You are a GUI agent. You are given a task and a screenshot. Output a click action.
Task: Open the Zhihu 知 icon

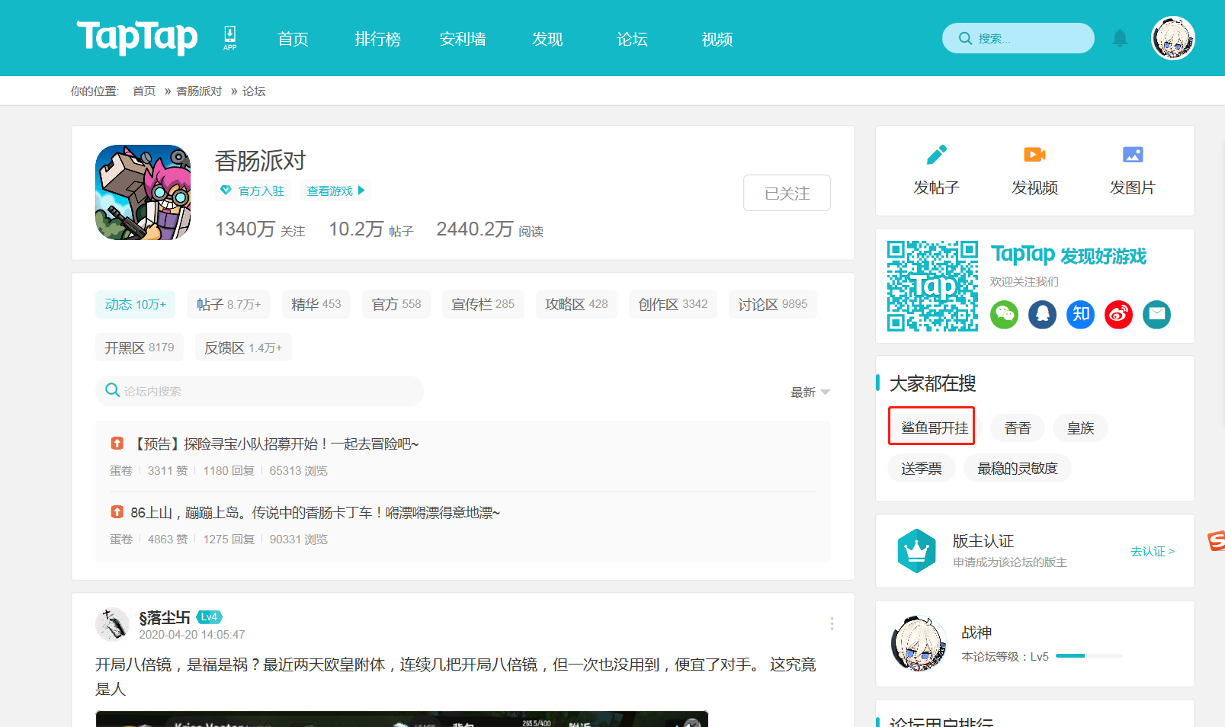1080,314
